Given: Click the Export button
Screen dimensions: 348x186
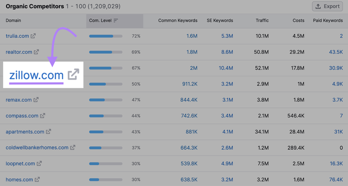Looking at the screenshot, I should tap(328, 6).
